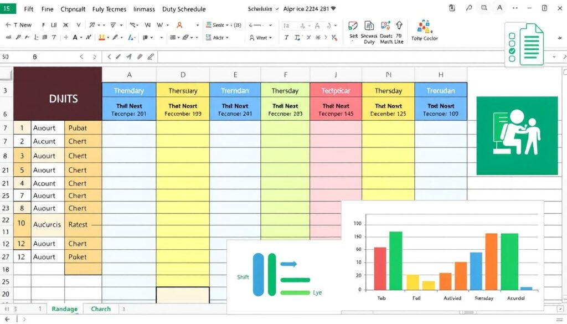Click the clipboard icon in title bar
The width and height of the screenshot is (567, 324).
tap(452, 8)
